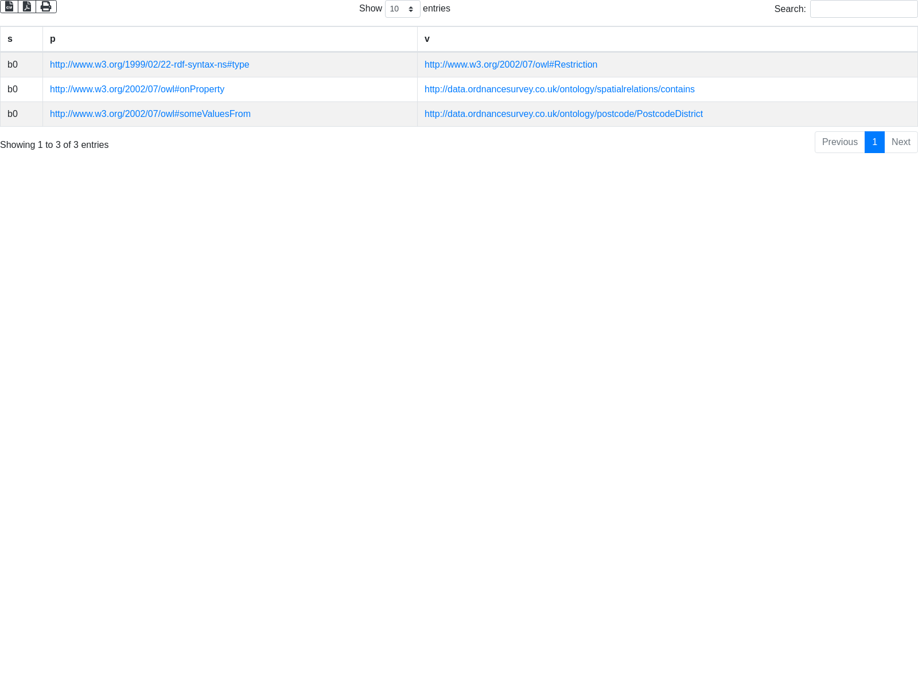Image resolution: width=918 pixels, height=688 pixels.
Task: Go to the Next page
Action: (x=901, y=142)
